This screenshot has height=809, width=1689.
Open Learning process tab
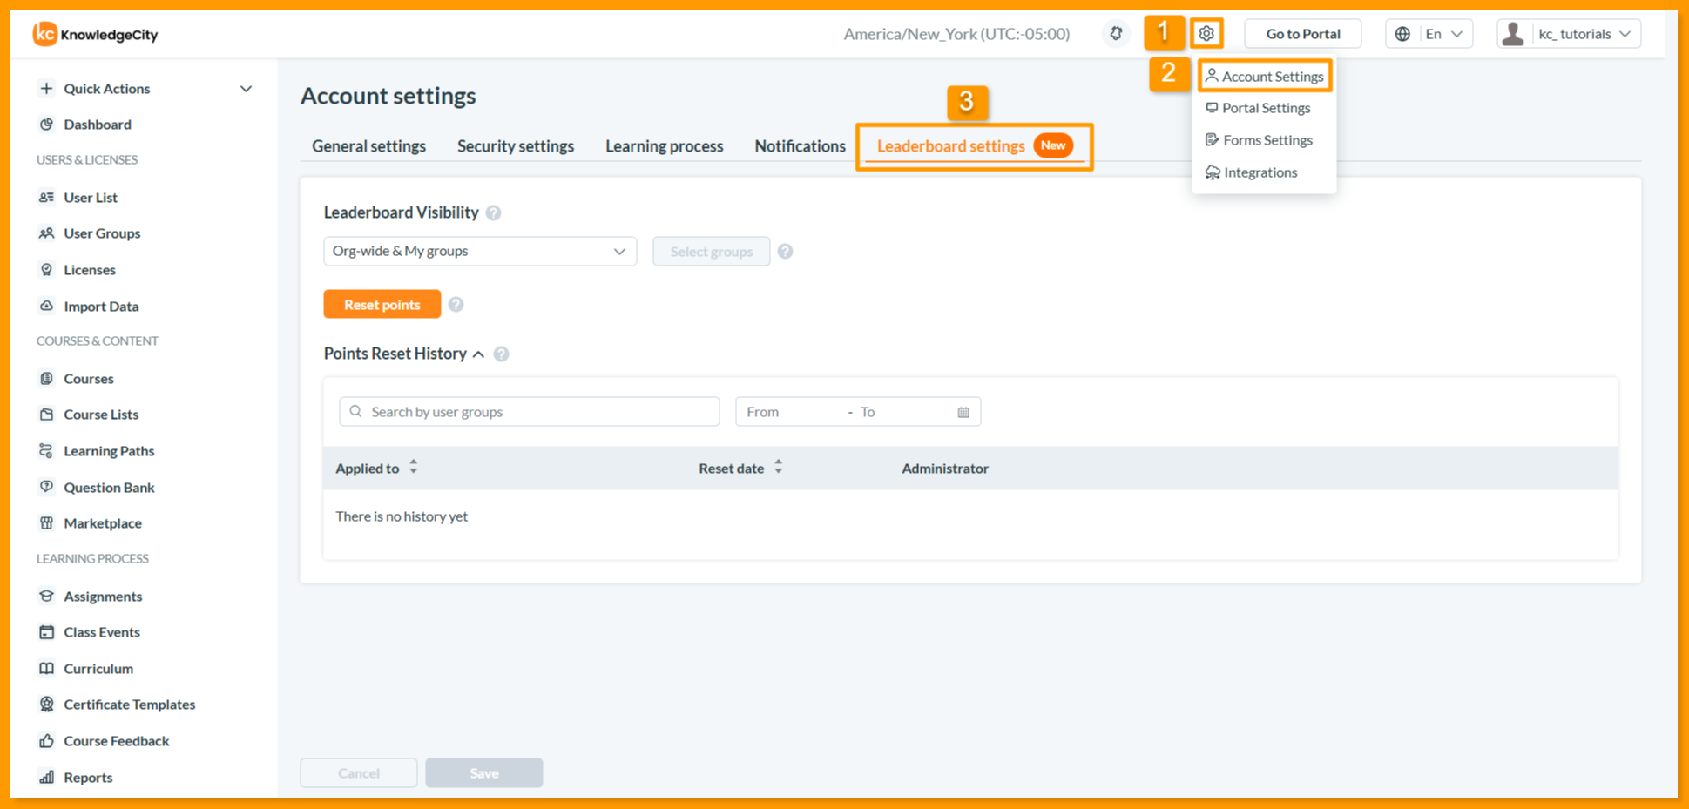click(x=665, y=146)
